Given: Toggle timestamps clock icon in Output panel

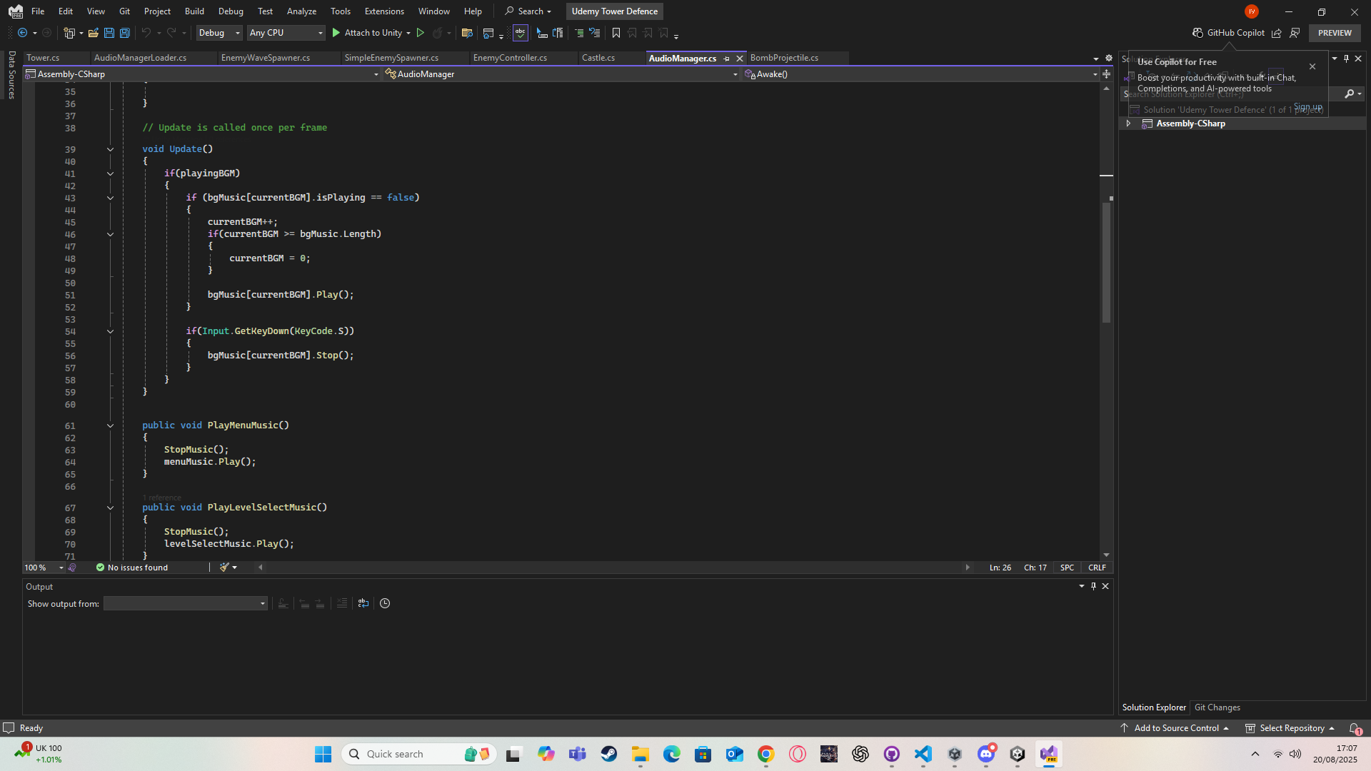Looking at the screenshot, I should click(x=385, y=603).
